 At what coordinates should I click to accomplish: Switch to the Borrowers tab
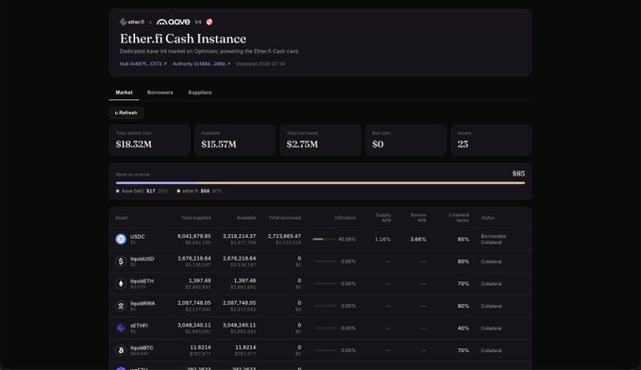[x=160, y=92]
